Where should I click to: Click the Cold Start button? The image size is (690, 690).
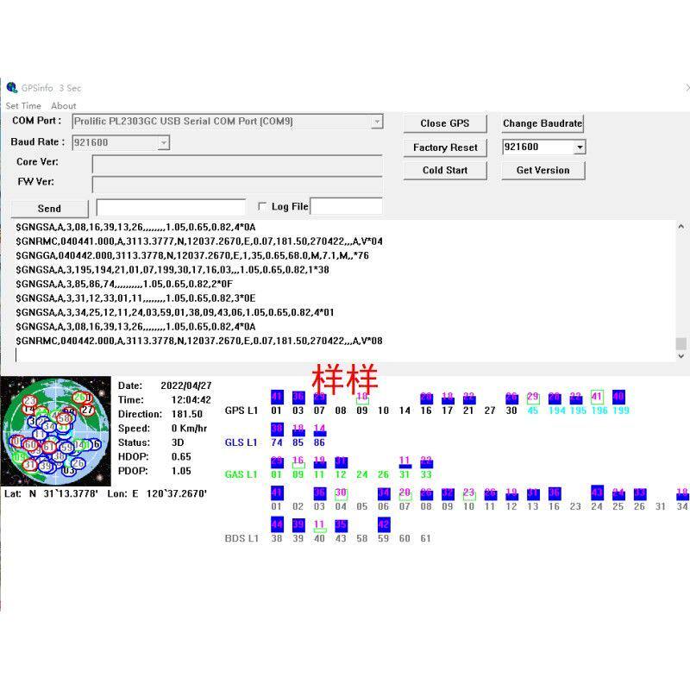pos(445,170)
